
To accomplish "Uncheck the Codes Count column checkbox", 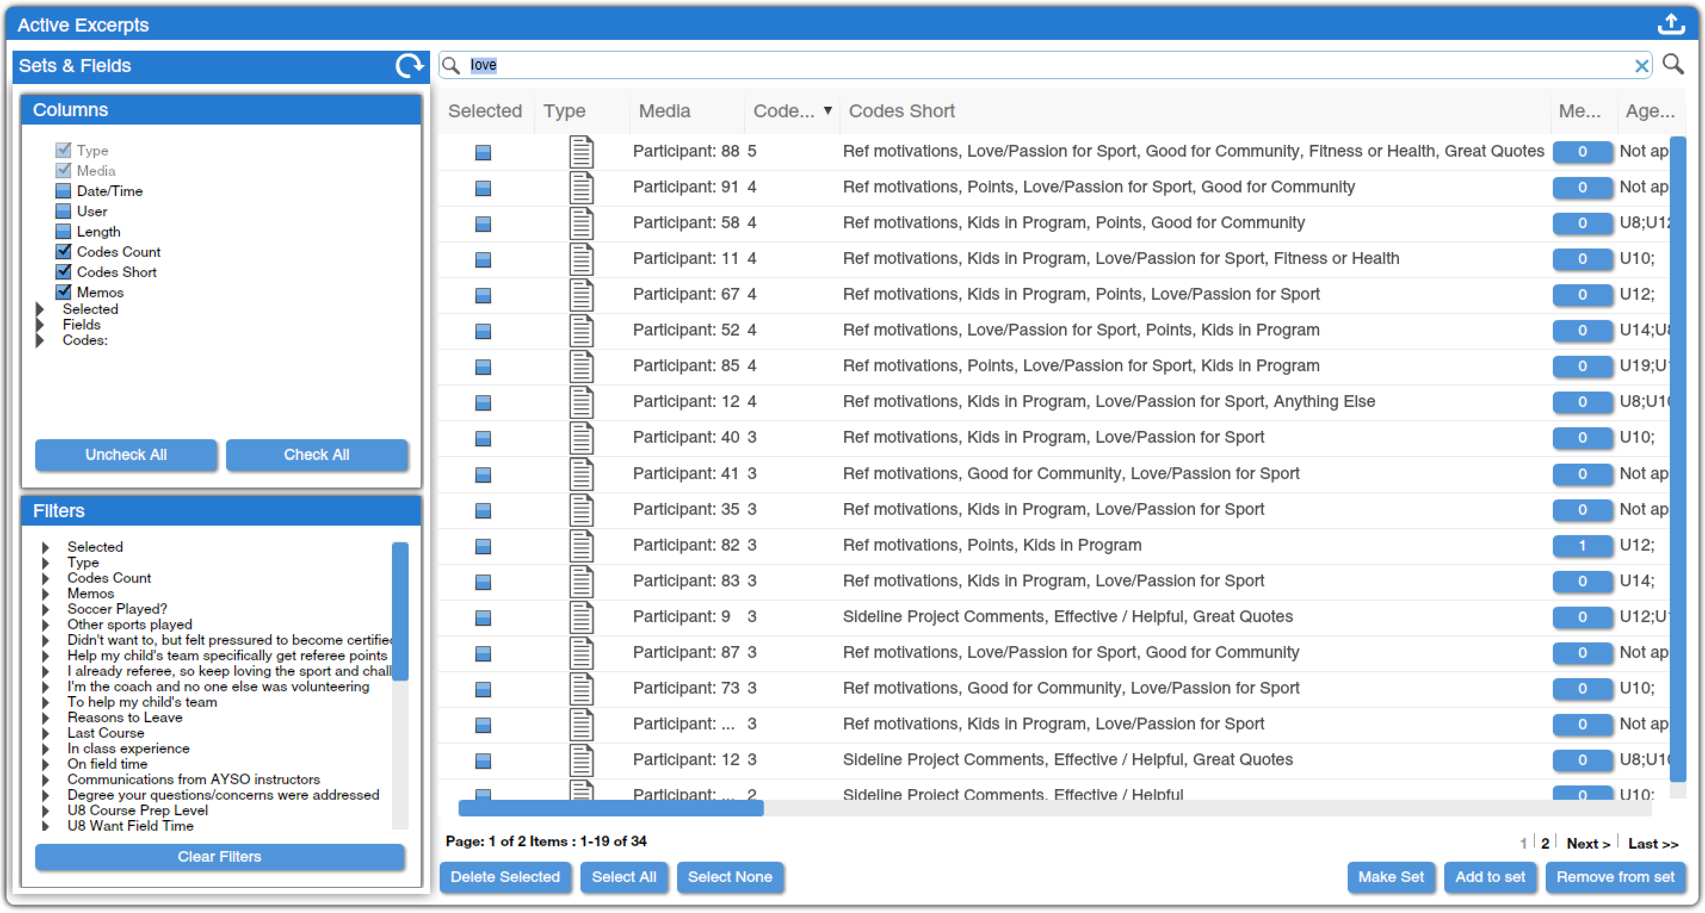I will coord(64,252).
